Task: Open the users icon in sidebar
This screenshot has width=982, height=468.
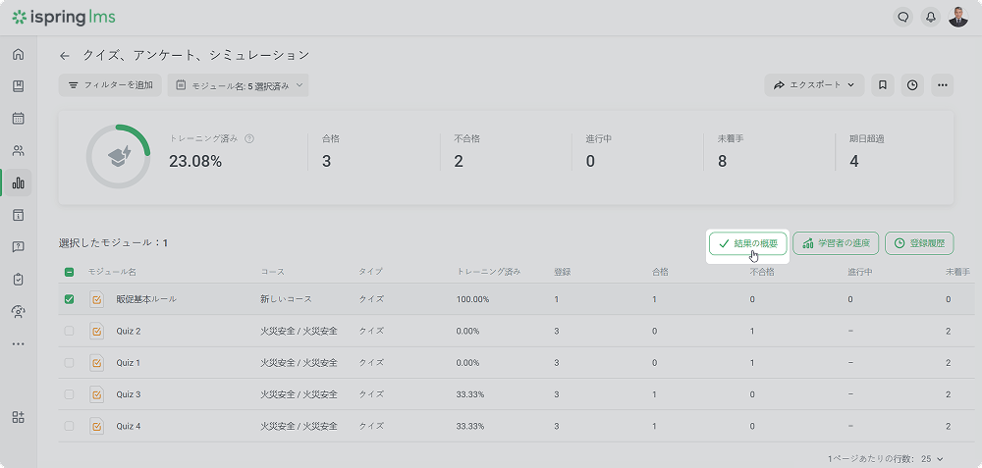Action: (18, 151)
